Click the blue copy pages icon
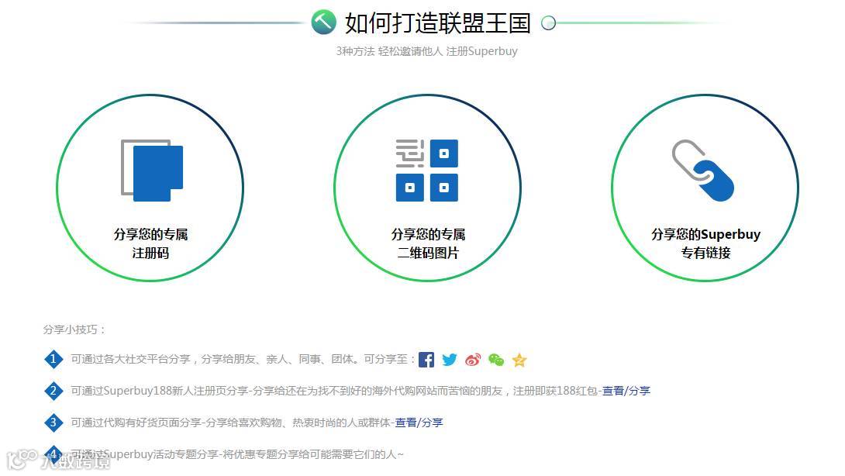845x476 pixels. click(x=152, y=170)
